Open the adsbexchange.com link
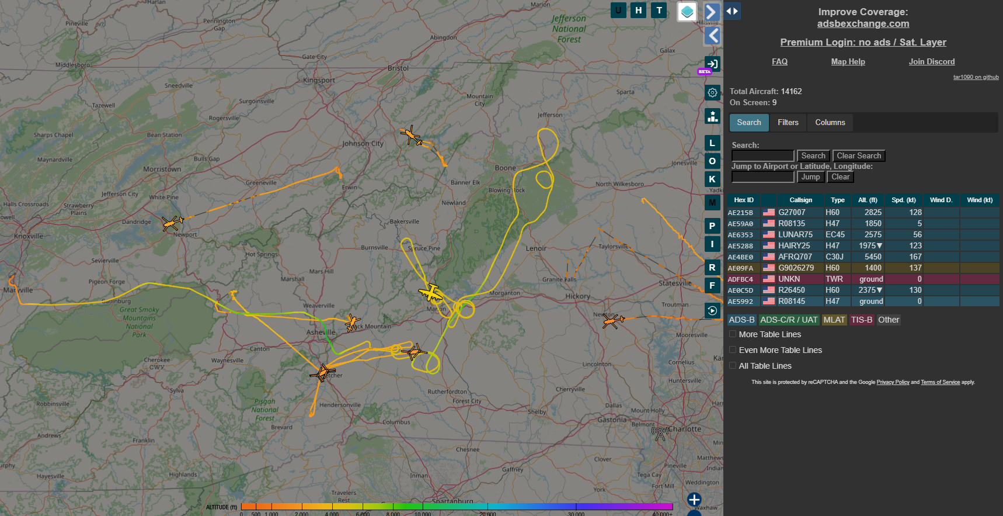 click(863, 23)
